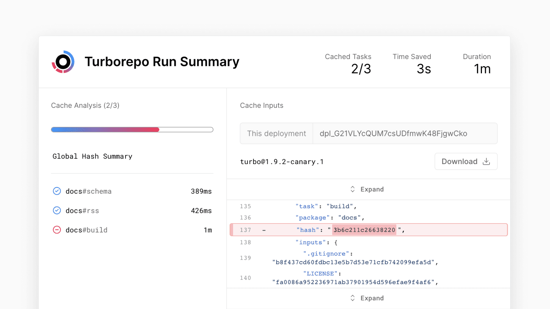Click the This deployment label
This screenshot has height=309, width=550.
click(276, 134)
